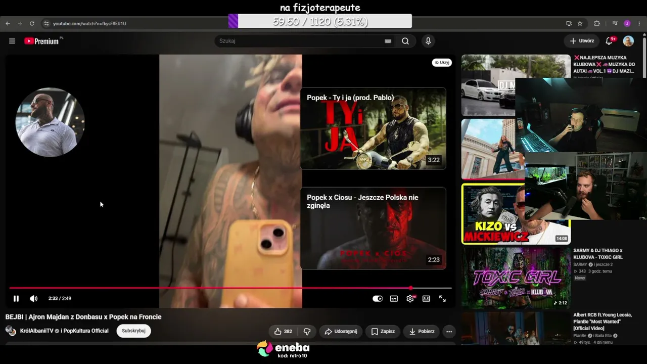Toggle subtitles in the player
647x364 pixels.
coord(394,299)
